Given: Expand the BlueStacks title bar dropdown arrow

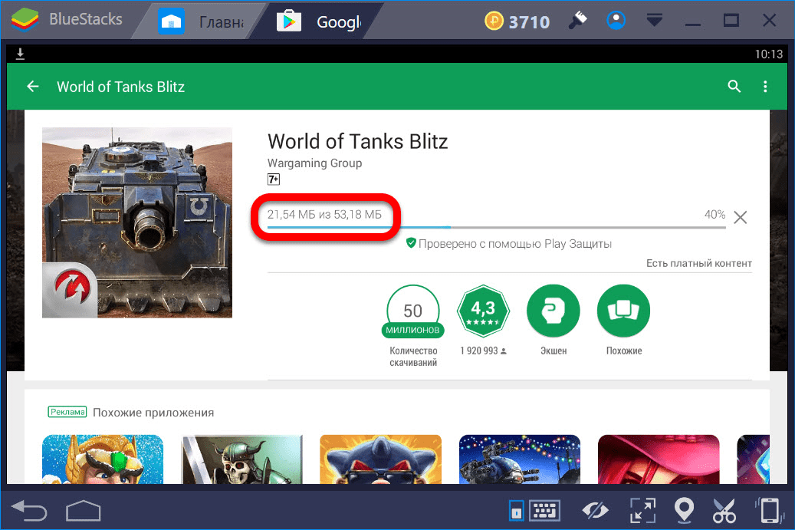Looking at the screenshot, I should pos(654,21).
